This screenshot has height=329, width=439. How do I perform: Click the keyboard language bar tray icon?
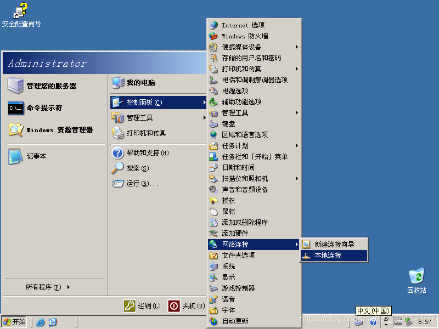point(358,322)
